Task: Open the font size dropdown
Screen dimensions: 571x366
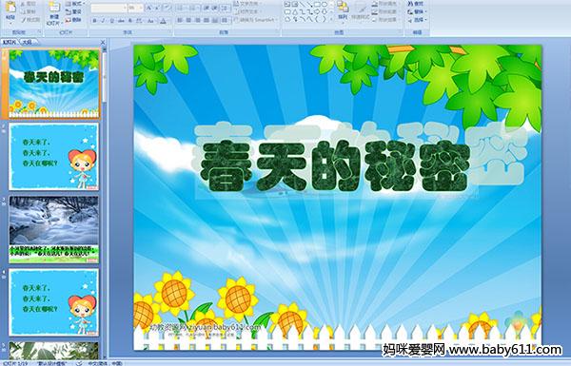Action: click(x=135, y=8)
